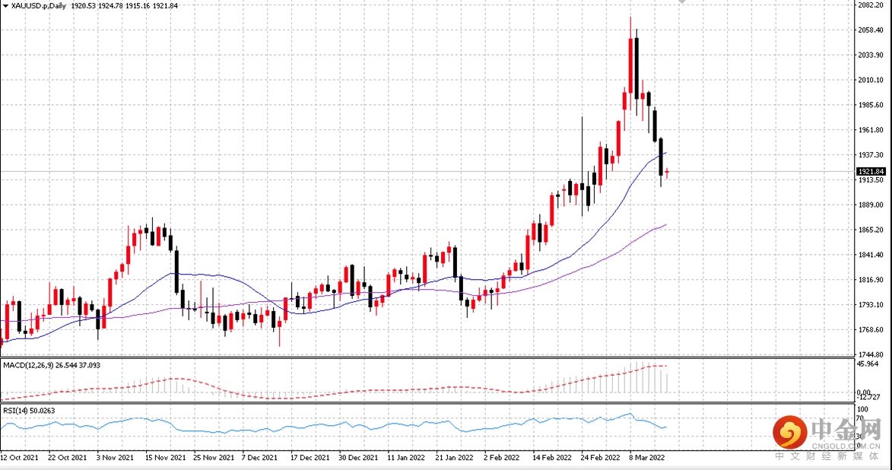Click the purple moving average line end
Image resolution: width=892 pixels, height=470 pixels.
[x=665, y=225]
